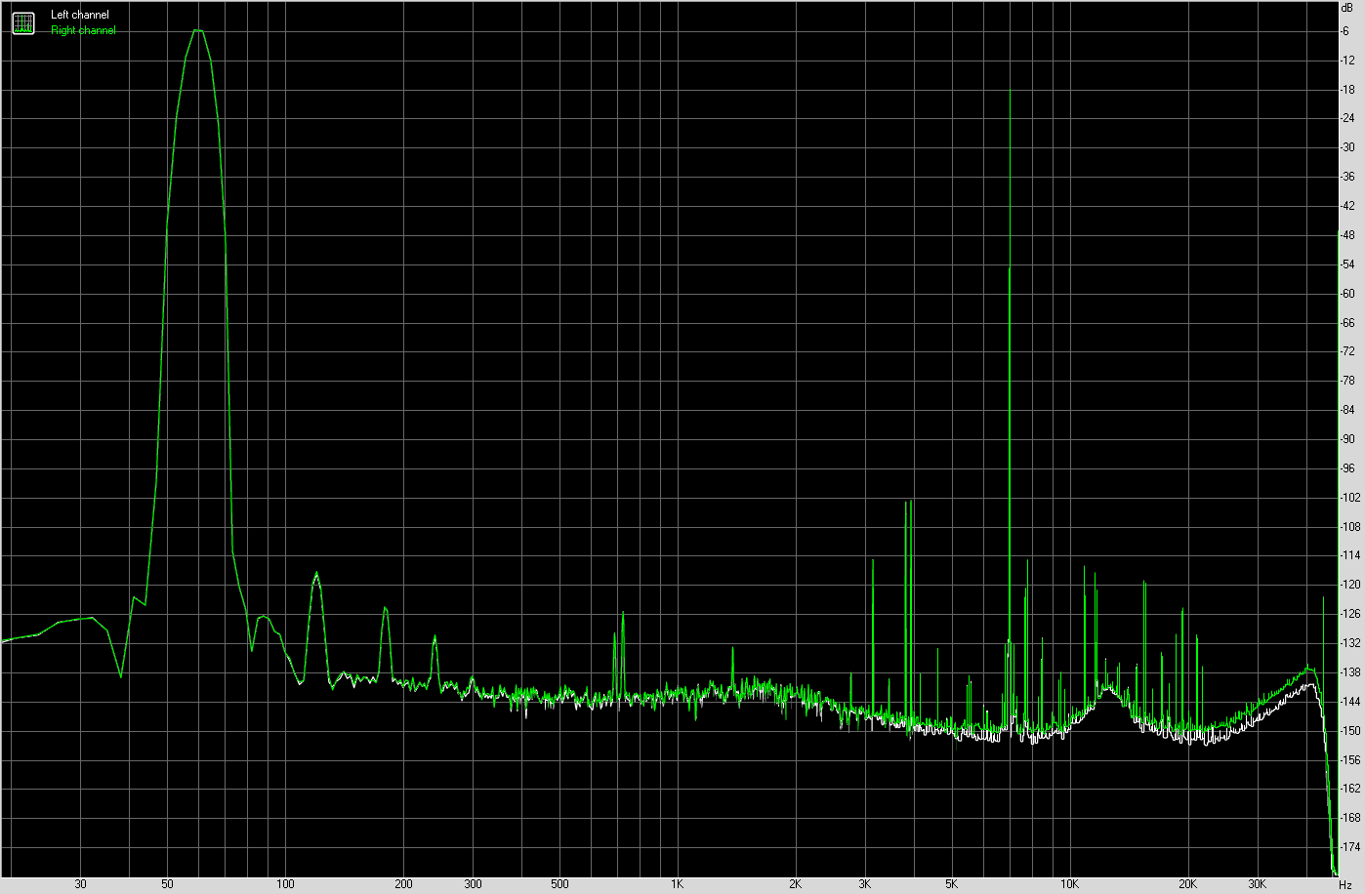The width and height of the screenshot is (1365, 894).
Task: Select the Left channel legend label
Action: (x=80, y=15)
